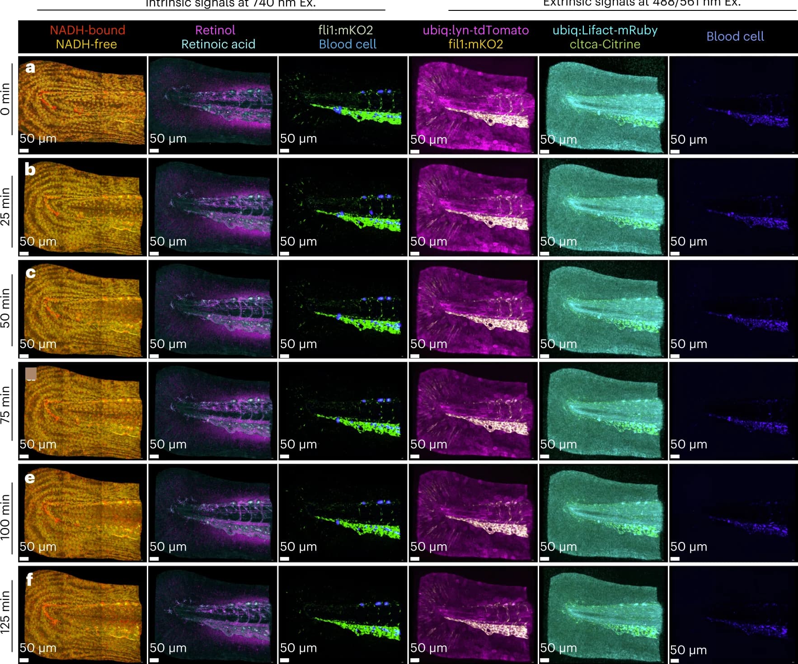Select the '75 min' row label

[5, 405]
